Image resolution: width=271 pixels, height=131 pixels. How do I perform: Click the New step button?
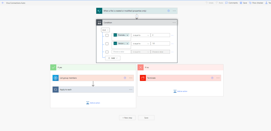click(127, 118)
